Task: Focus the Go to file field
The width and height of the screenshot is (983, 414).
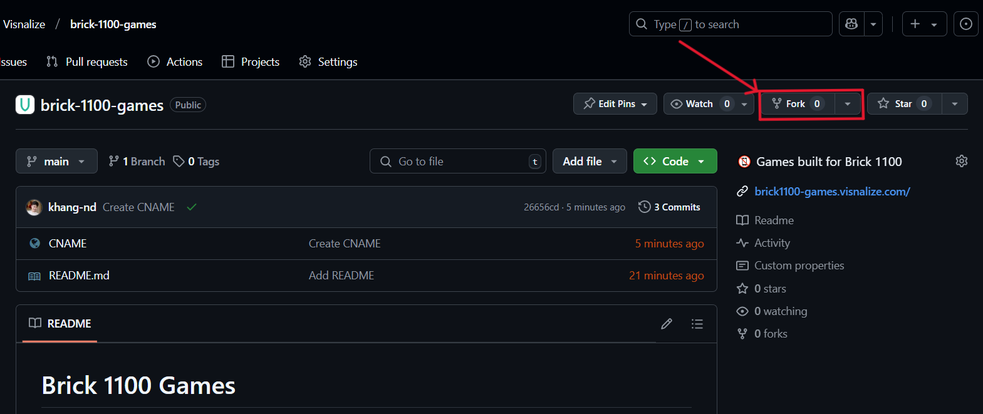Action: (458, 161)
